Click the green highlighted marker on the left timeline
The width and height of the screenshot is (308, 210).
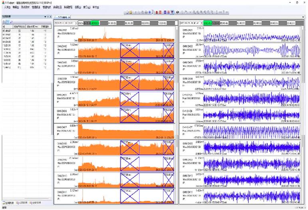click(x=95, y=23)
